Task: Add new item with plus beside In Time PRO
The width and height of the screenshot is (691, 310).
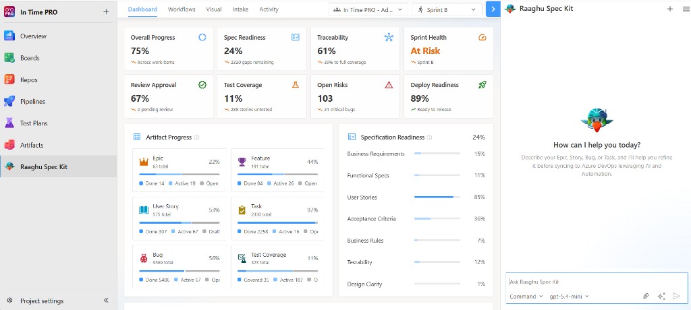Action: click(x=106, y=12)
